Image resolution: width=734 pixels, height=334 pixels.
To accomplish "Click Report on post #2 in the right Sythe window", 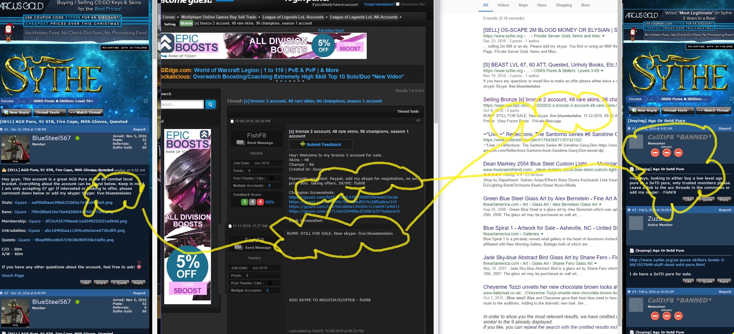I will coord(725,210).
